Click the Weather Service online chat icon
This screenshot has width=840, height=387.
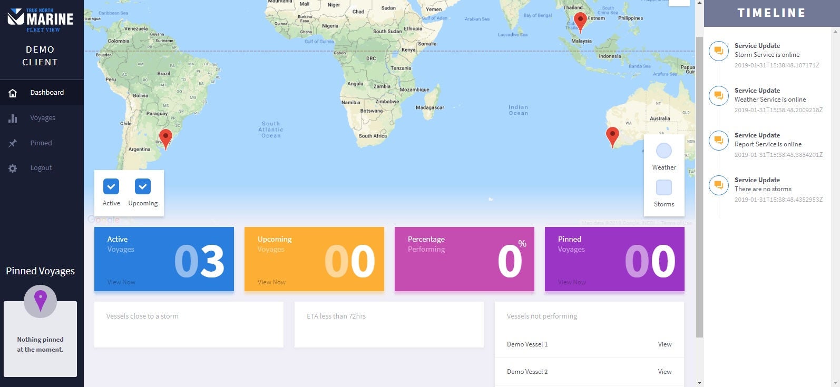[718, 96]
